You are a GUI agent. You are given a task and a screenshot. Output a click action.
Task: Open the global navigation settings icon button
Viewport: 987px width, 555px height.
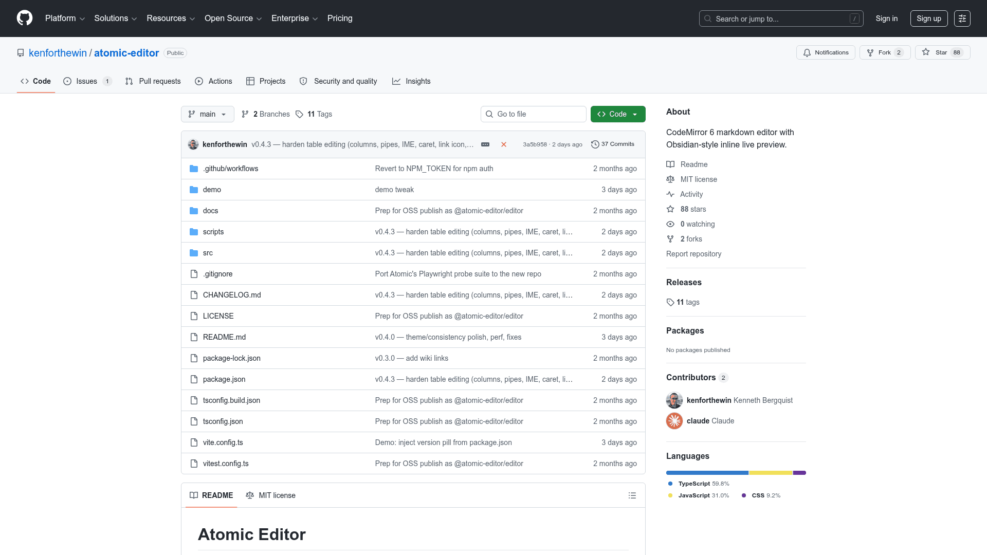962,18
